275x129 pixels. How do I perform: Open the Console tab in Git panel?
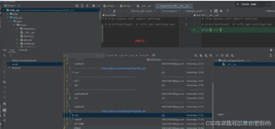(x=23, y=50)
